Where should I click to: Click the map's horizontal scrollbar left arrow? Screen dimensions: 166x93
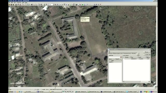tap(9, 88)
